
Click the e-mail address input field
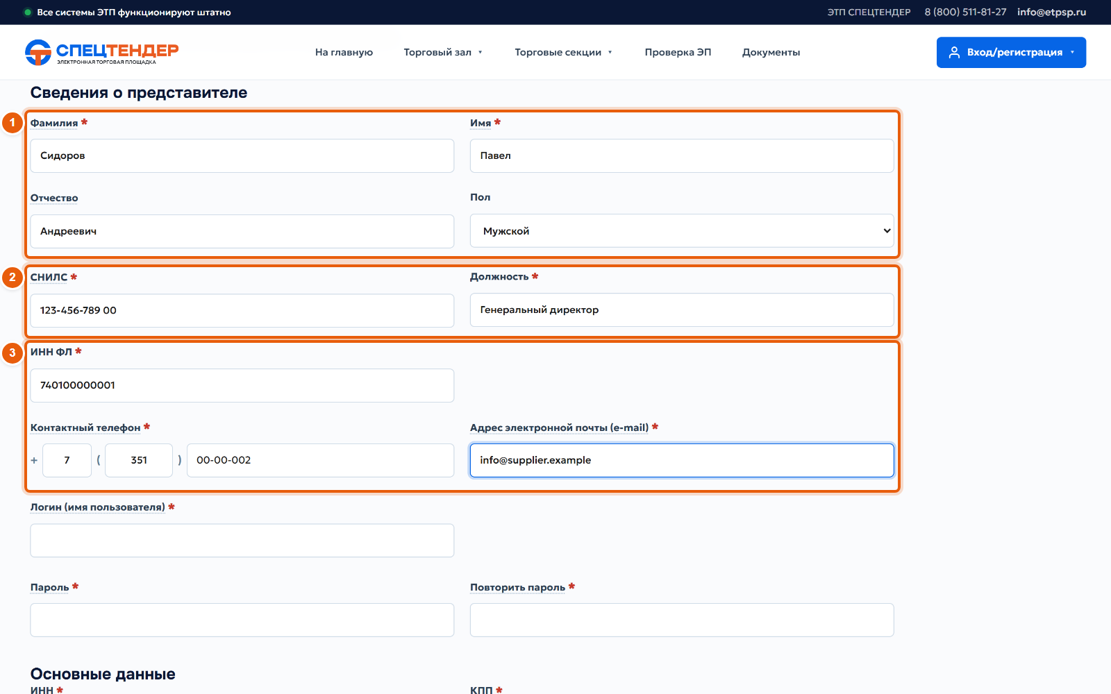tap(682, 460)
